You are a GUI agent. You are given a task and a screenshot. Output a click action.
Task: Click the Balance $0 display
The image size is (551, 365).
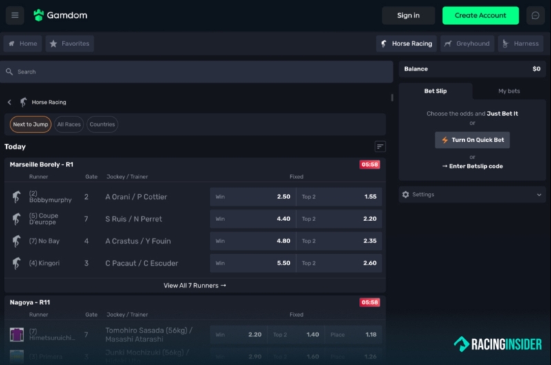coord(472,69)
